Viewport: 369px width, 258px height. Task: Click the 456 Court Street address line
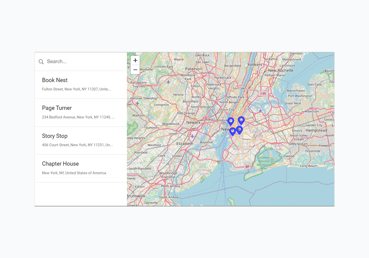(x=77, y=145)
